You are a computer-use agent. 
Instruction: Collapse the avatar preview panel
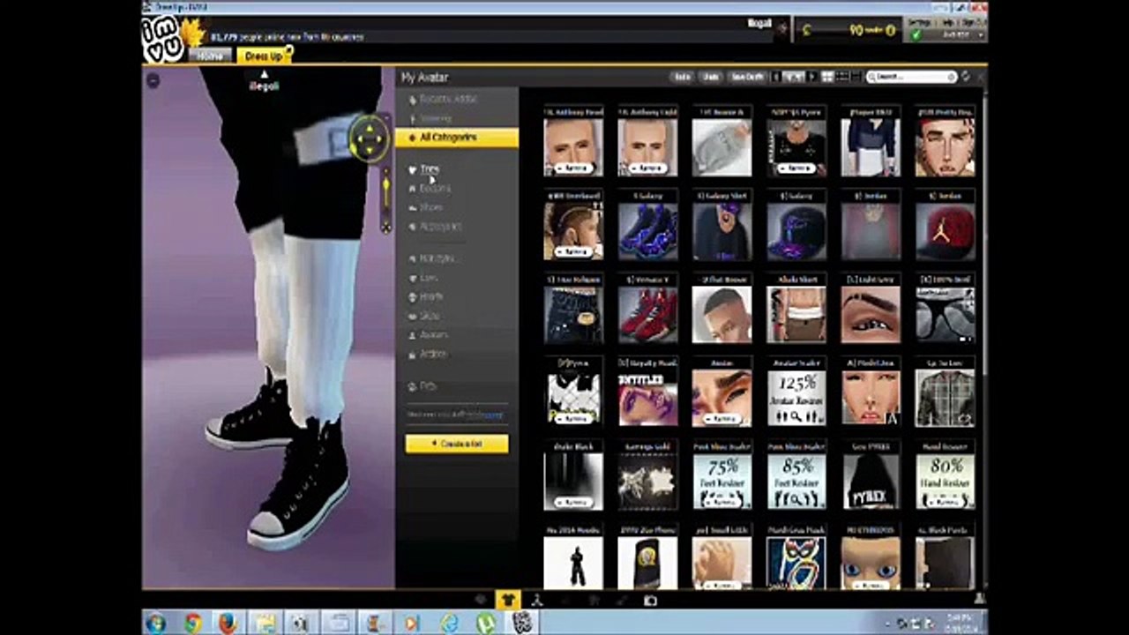point(153,80)
